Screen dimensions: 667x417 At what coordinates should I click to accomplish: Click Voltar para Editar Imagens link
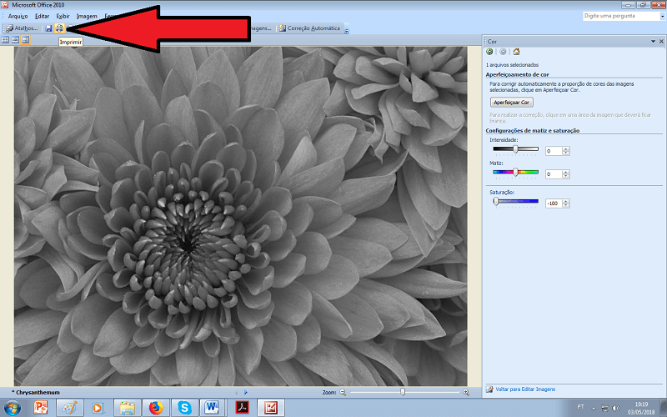click(x=524, y=389)
